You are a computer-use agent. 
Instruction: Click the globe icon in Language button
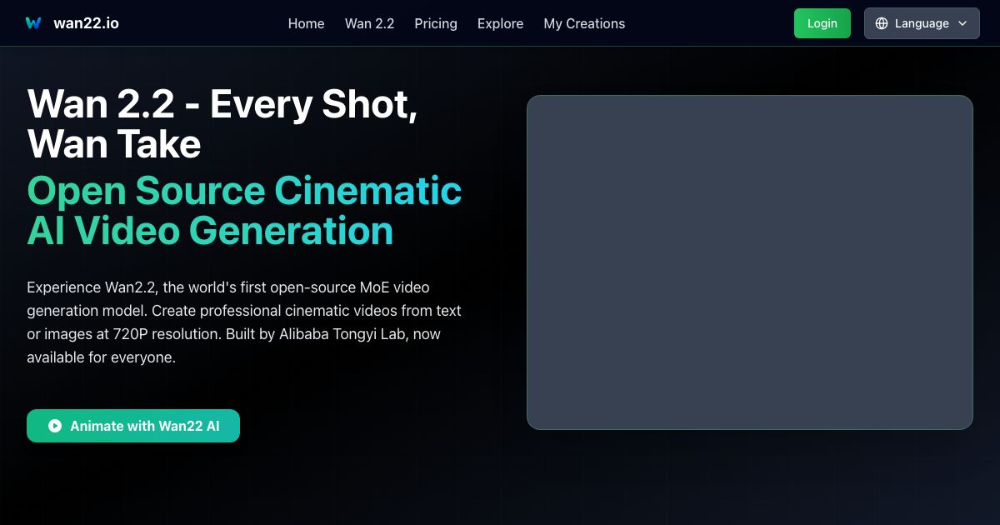(882, 23)
